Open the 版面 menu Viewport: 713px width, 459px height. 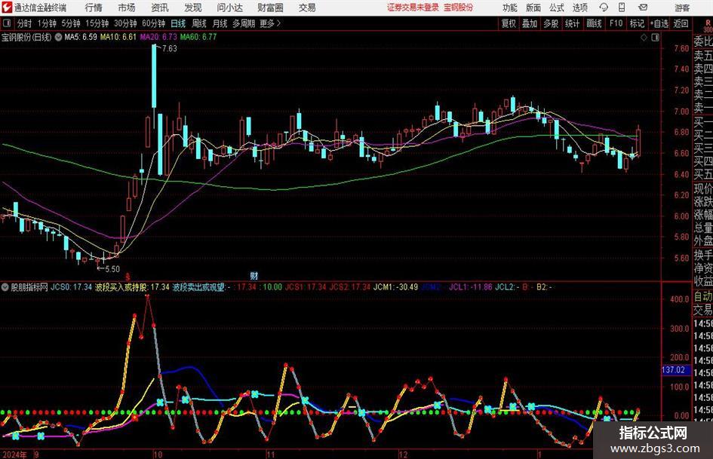pyautogui.click(x=533, y=8)
